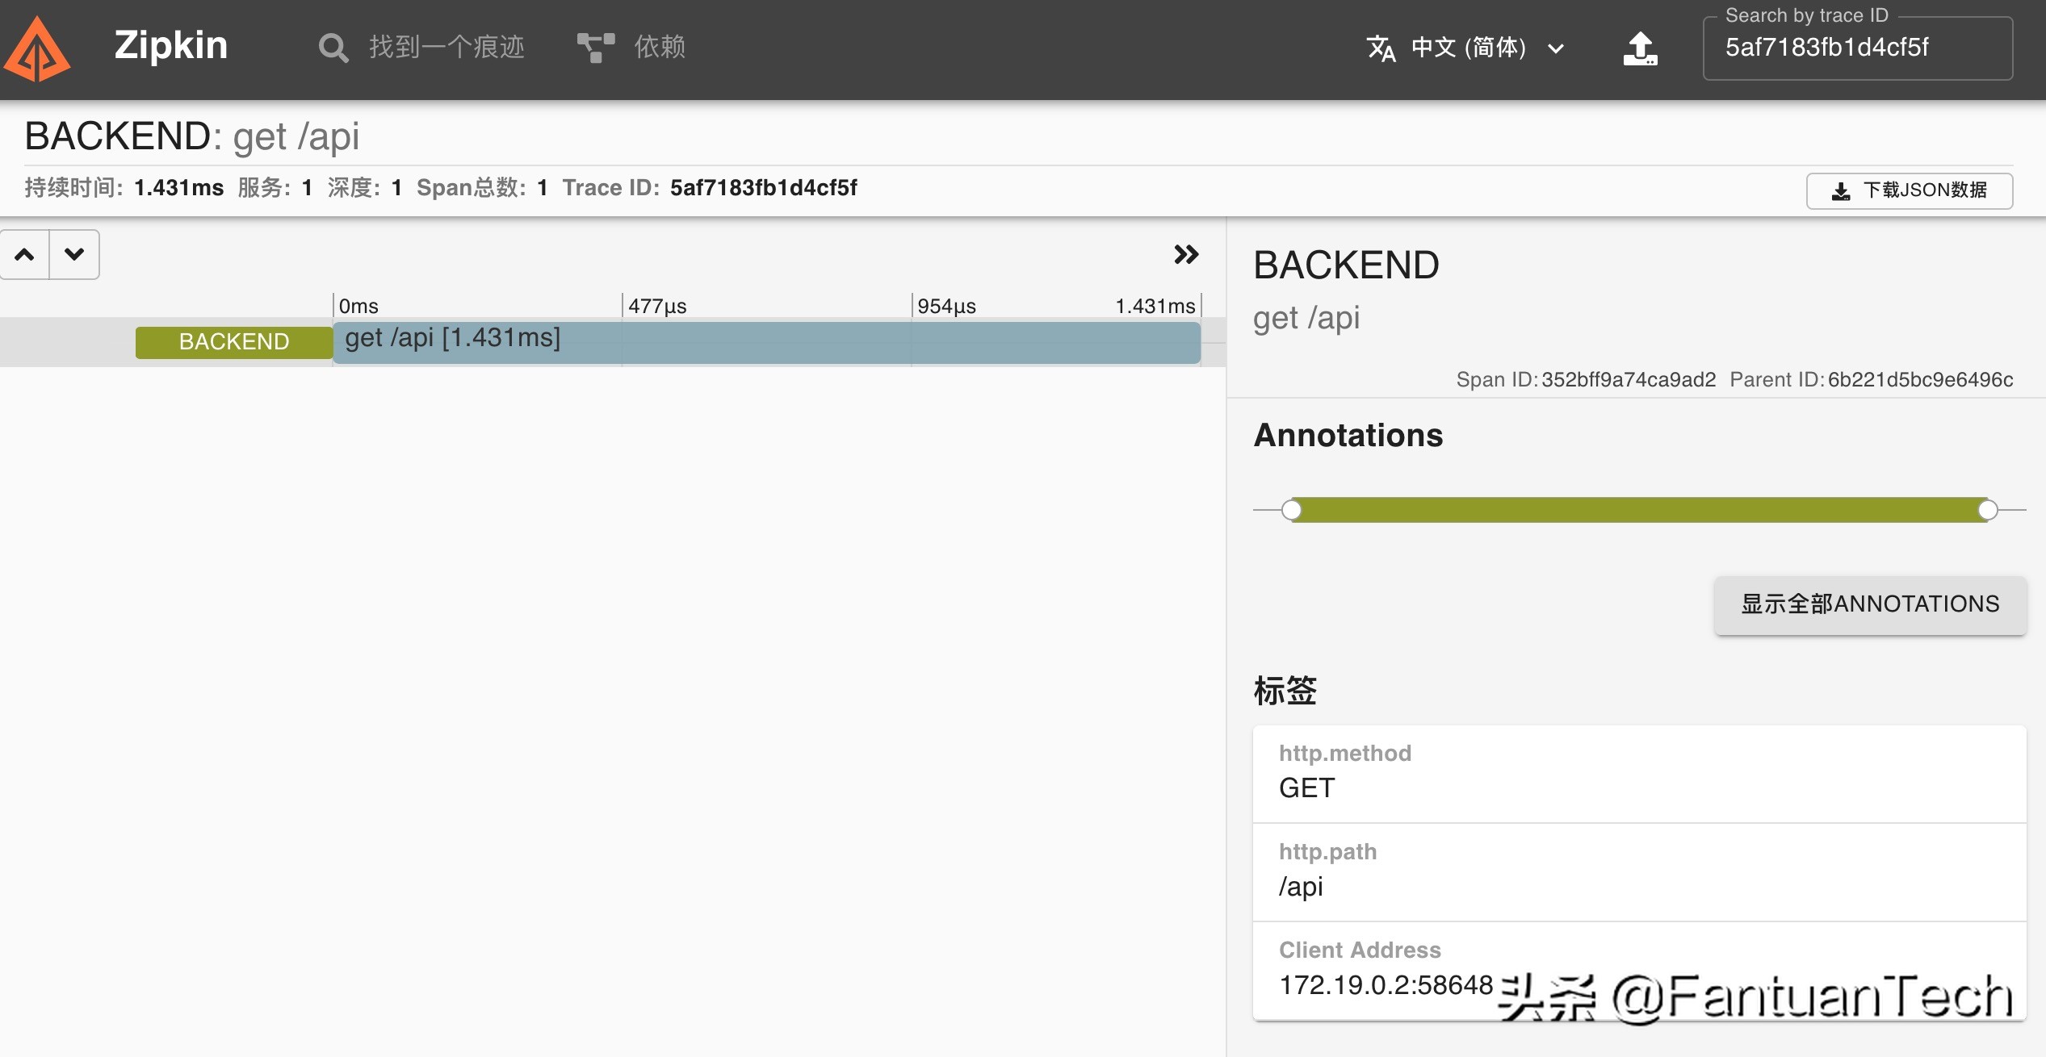2046x1057 pixels.
Task: Click the Span总数 count value
Action: [542, 188]
